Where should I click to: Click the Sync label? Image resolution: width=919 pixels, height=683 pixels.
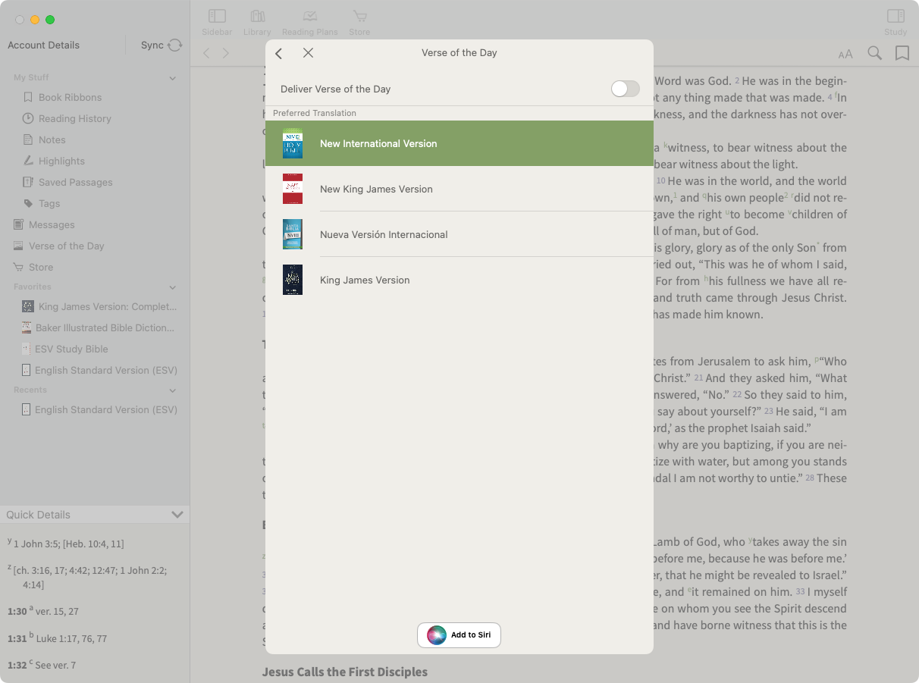click(152, 45)
